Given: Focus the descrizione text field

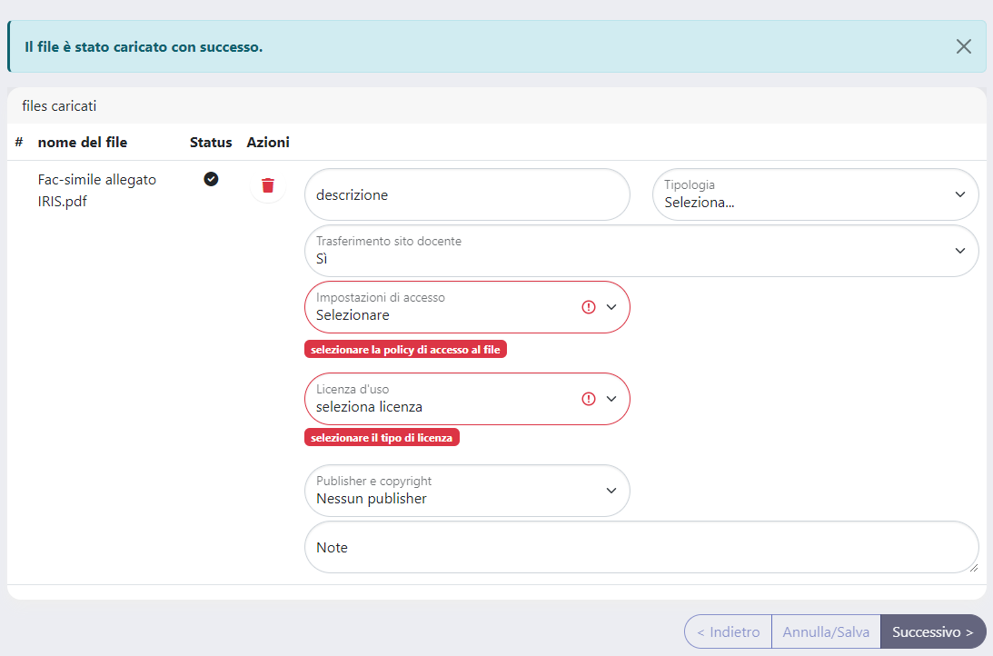Looking at the screenshot, I should pos(467,194).
